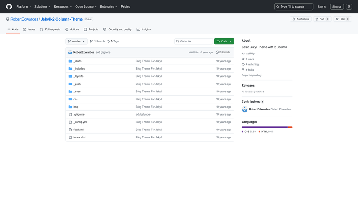Click the file icon beside index.html
358x201 pixels.
click(x=70, y=138)
